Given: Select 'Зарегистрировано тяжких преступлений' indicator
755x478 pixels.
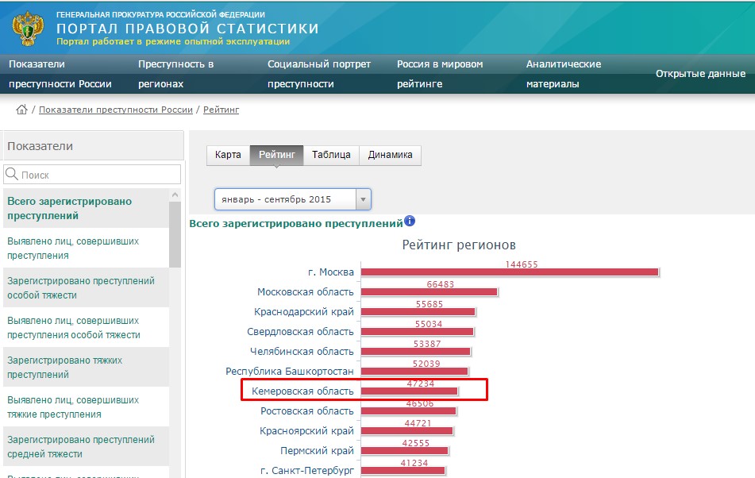Looking at the screenshot, I should tap(87, 368).
